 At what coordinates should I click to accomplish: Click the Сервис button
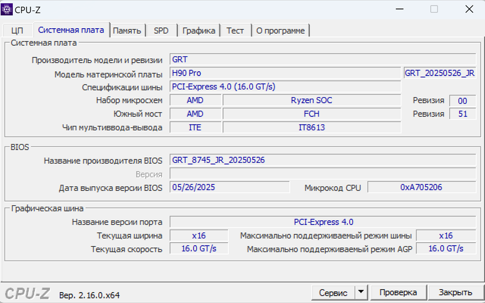pos(333,293)
